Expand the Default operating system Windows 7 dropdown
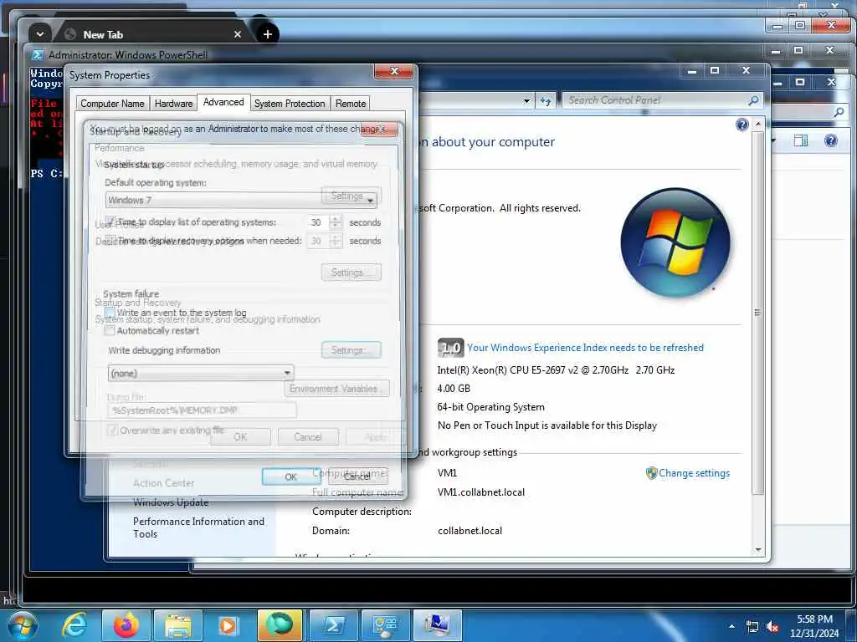The width and height of the screenshot is (857, 642). [370, 201]
